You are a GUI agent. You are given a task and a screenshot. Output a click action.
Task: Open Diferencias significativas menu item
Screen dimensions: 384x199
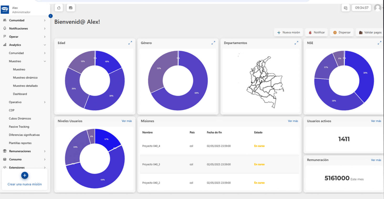(24, 135)
